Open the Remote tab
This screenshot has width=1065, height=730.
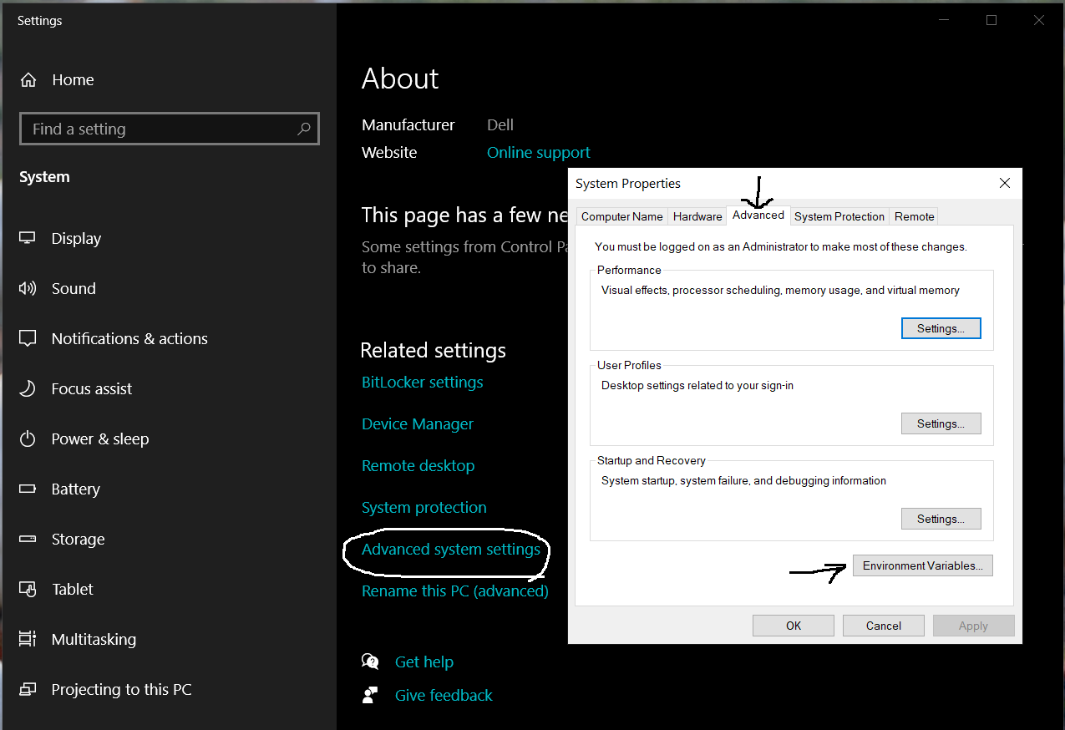915,216
